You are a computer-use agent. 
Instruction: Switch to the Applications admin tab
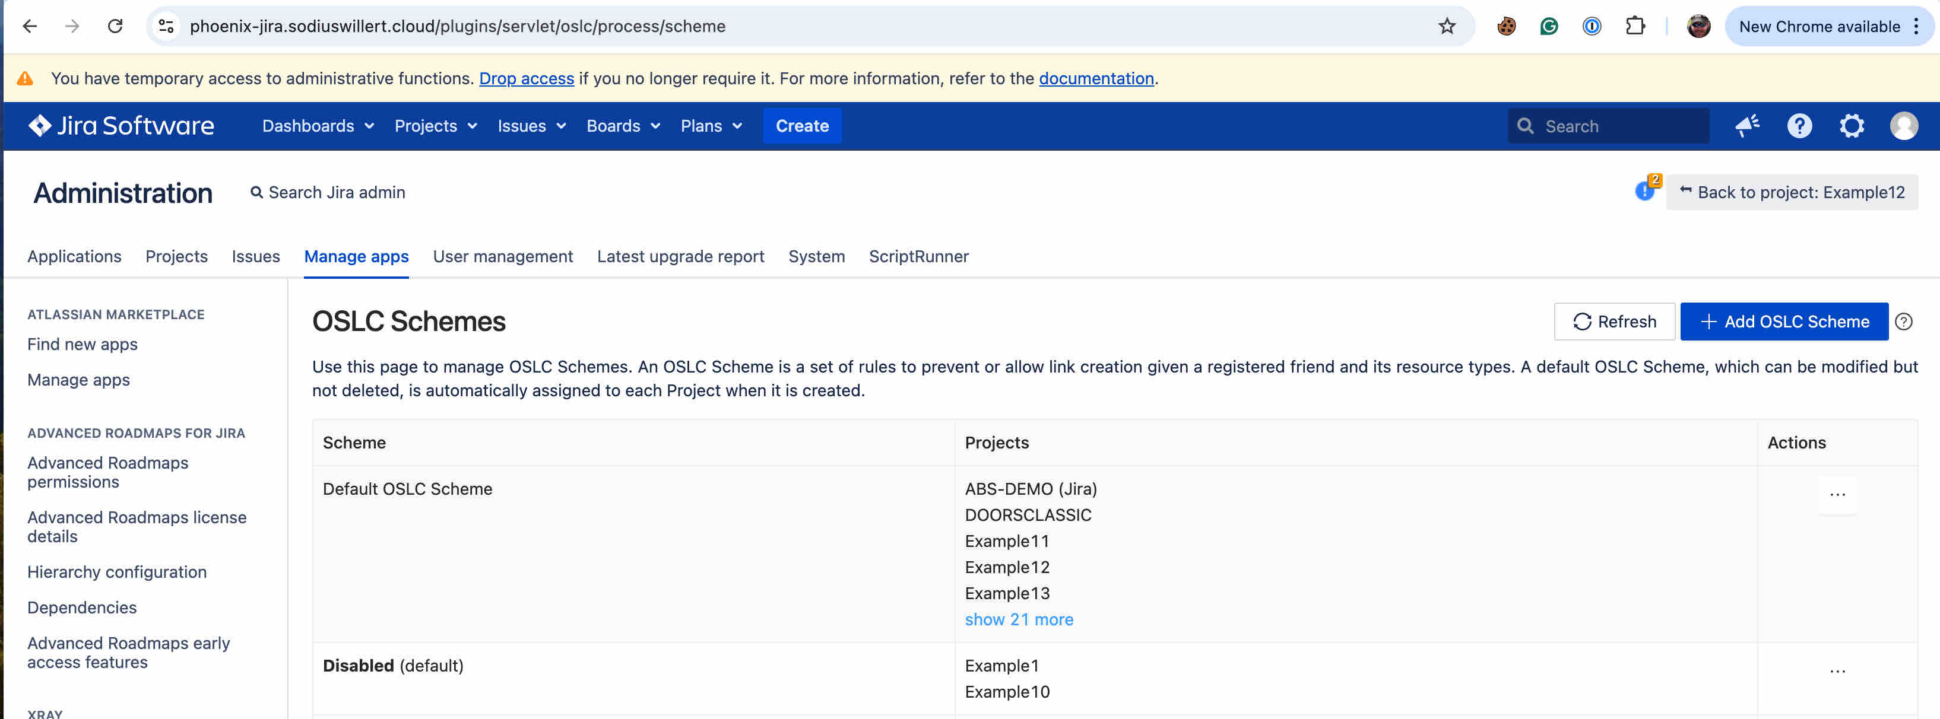click(x=75, y=257)
